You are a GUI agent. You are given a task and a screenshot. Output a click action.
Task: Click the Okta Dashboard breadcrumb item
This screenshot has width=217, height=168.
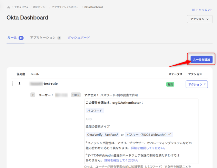tap(93, 7)
